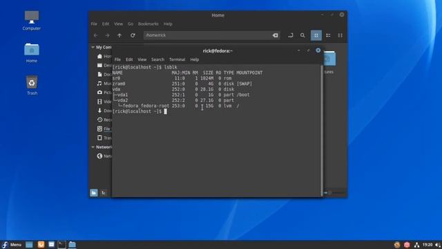Go up to parent folder in file manager
442x249 pixels.
point(119,35)
